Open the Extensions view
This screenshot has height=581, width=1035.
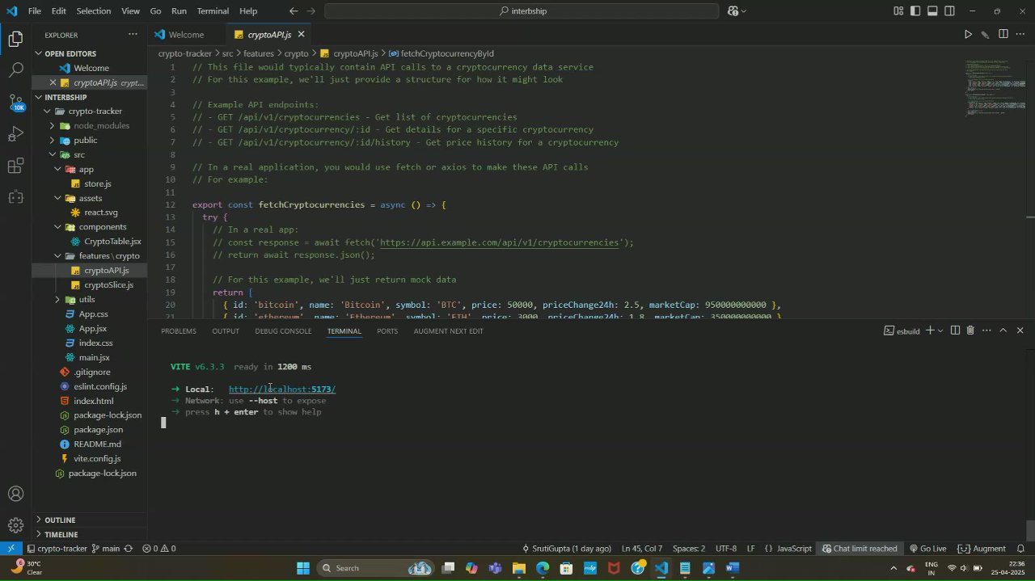click(15, 166)
